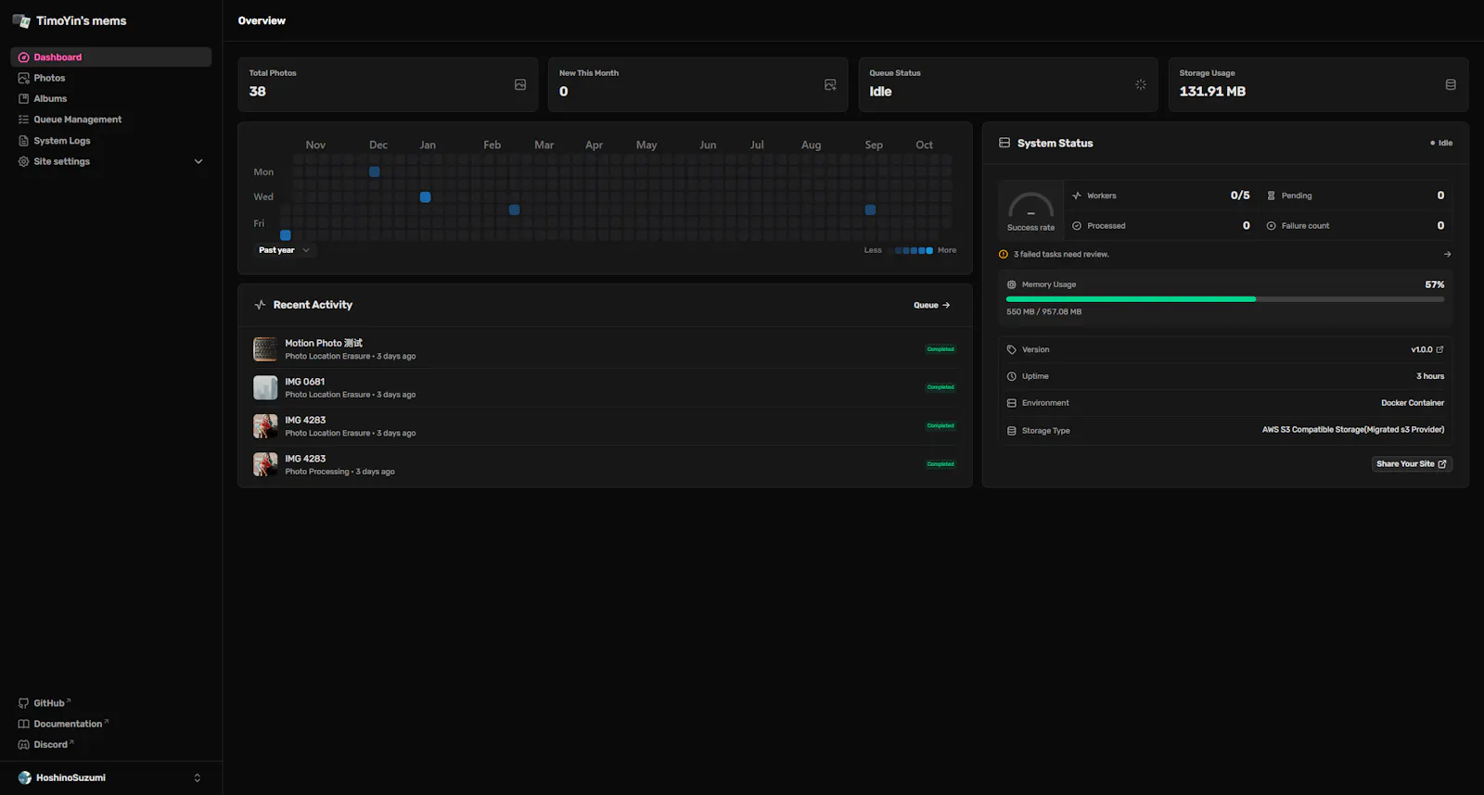Screen dimensions: 1484x795
Task: Click the Storage Usage database icon
Action: 1451,84
